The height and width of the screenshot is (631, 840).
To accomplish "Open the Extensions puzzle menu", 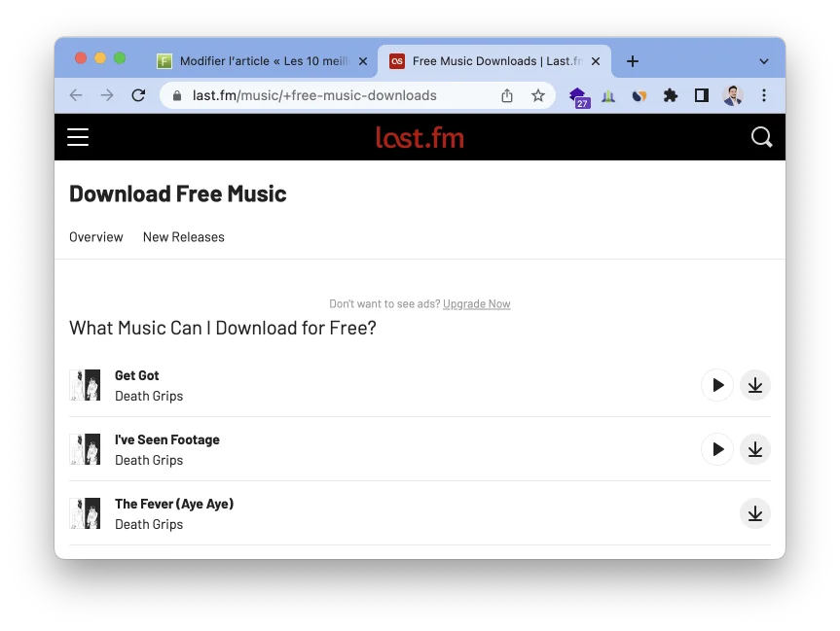I will coord(671,96).
